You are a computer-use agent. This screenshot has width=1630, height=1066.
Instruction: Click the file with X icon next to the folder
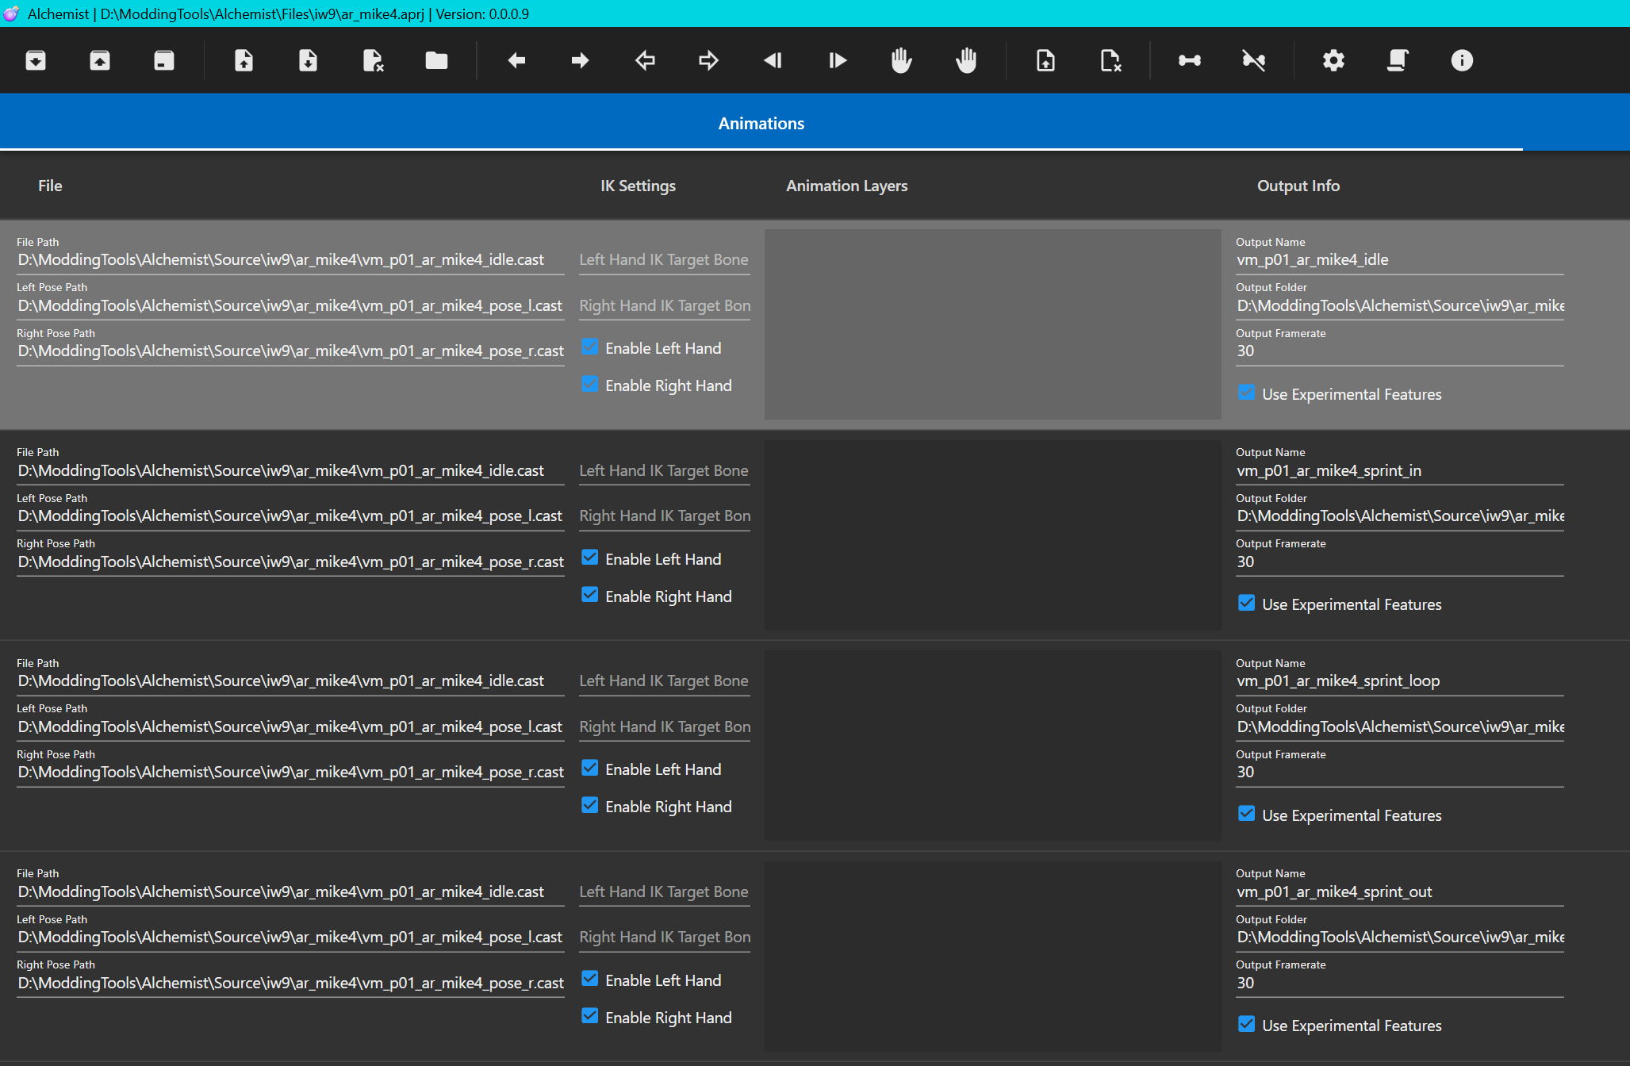click(373, 60)
